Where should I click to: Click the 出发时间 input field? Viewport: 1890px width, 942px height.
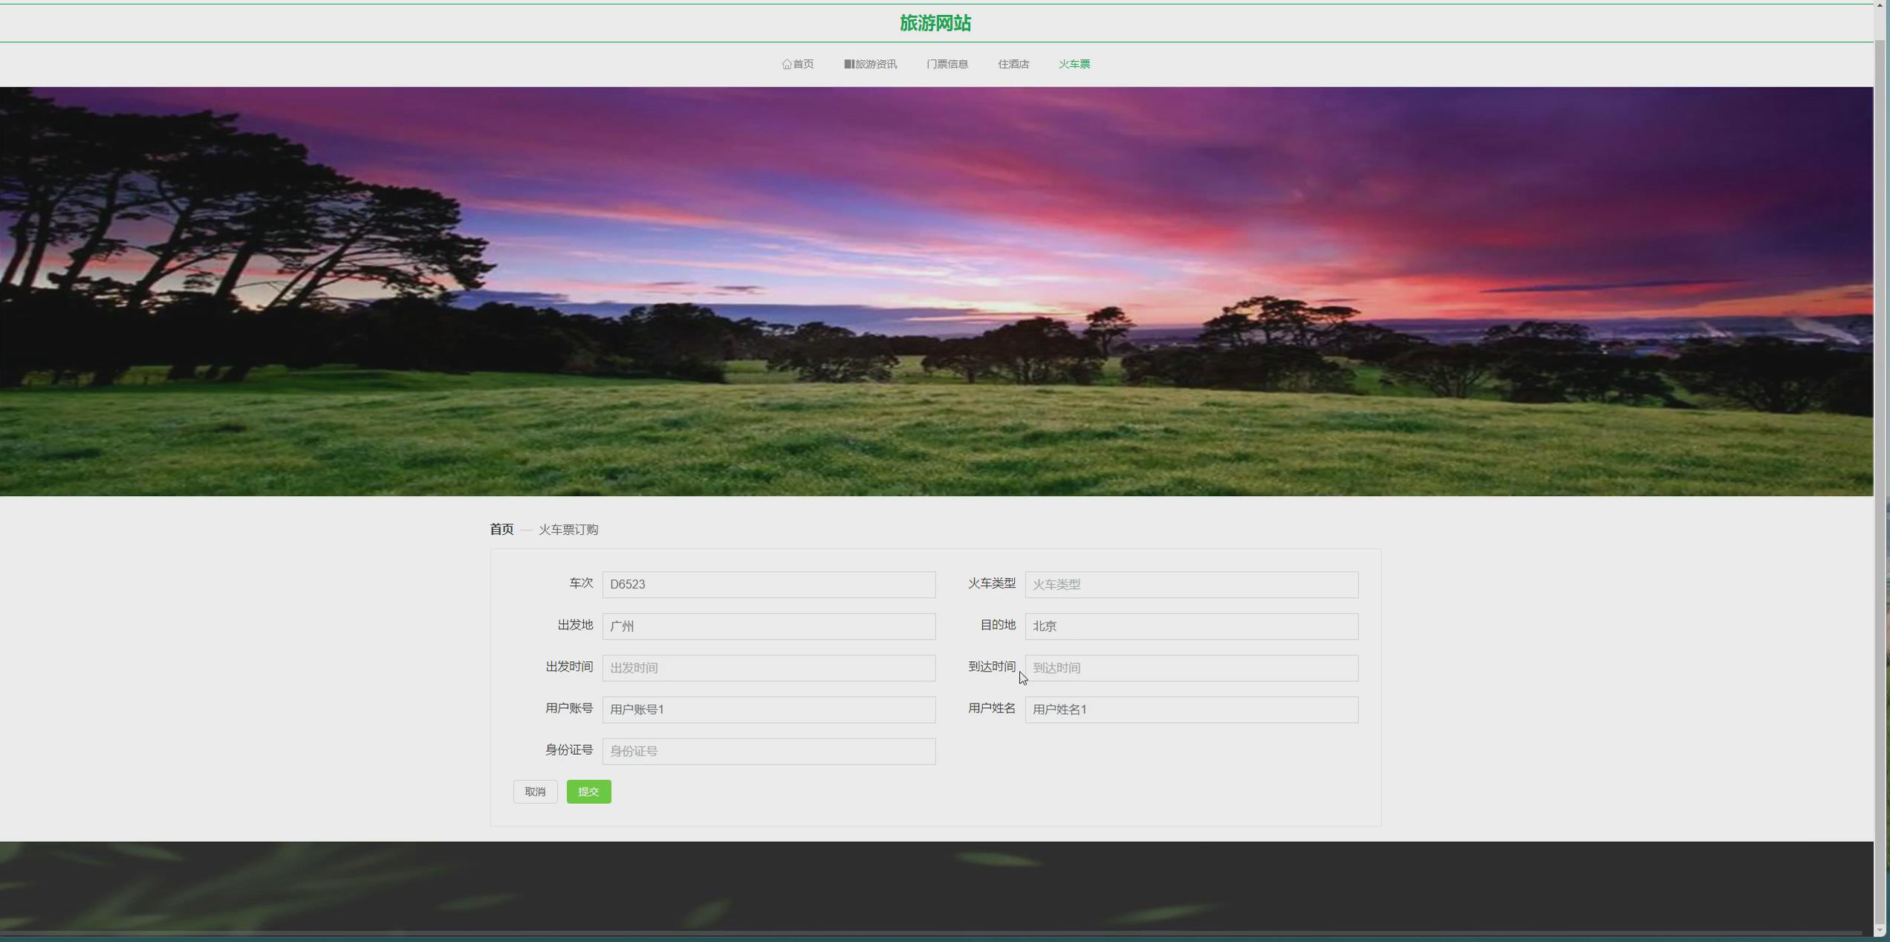(769, 667)
